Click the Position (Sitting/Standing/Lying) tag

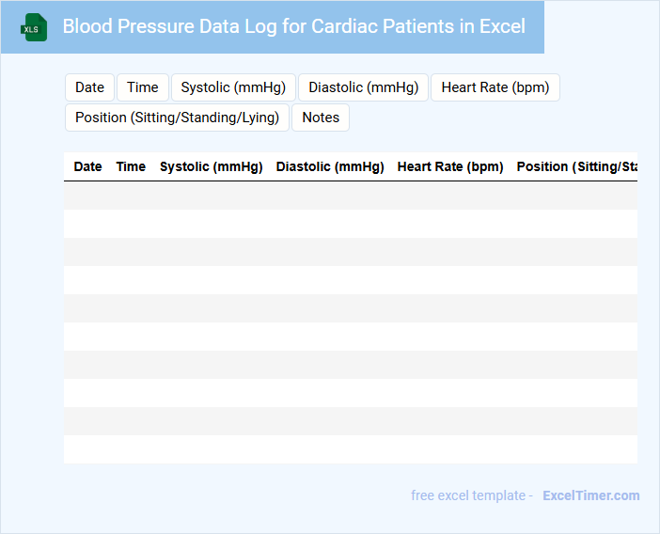click(177, 118)
